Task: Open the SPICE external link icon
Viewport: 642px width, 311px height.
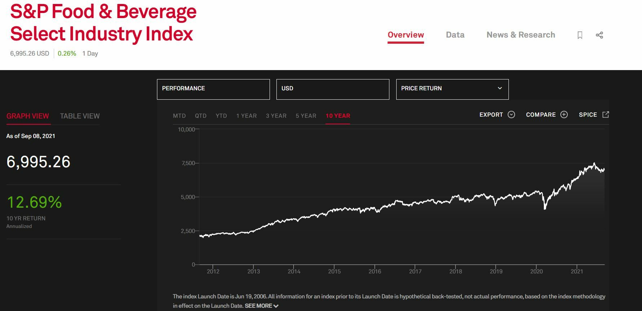Action: pyautogui.click(x=606, y=115)
